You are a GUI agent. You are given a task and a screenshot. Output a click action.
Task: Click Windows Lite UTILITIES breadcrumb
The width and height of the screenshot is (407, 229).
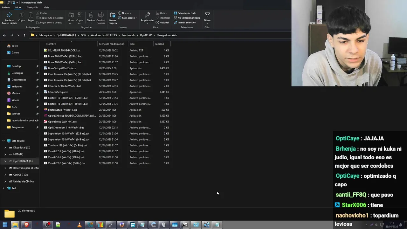[x=104, y=35]
